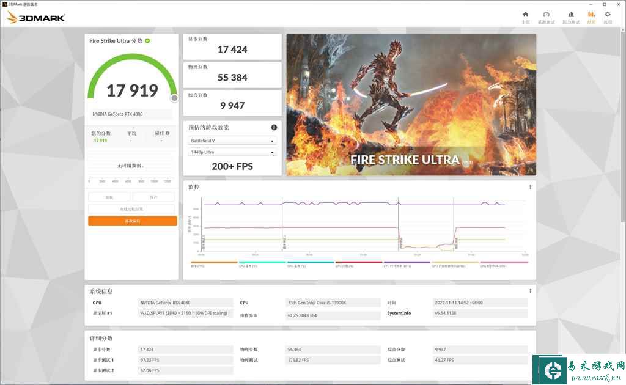
Task: Click the Fire Strike Ultra artwork image
Action: 411,105
